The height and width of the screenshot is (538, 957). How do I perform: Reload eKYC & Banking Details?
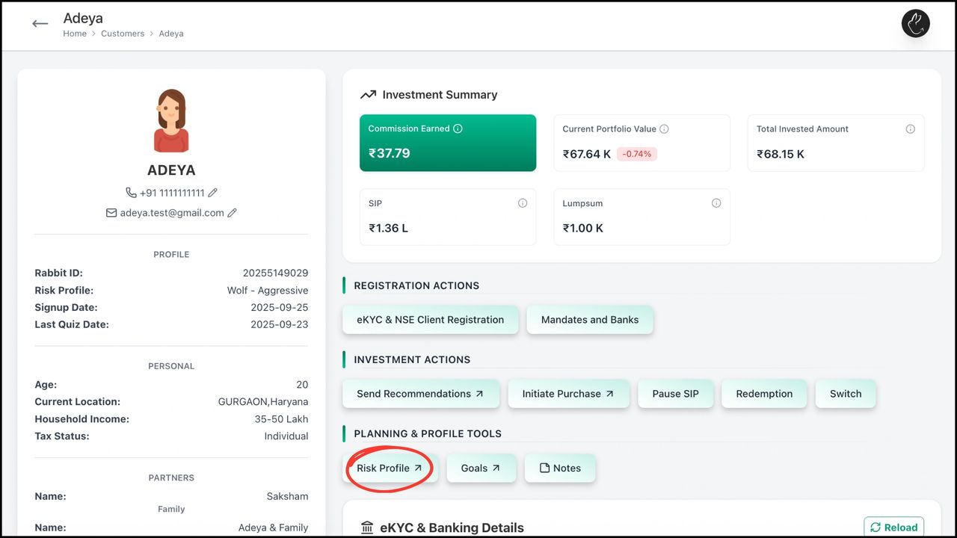[893, 528]
